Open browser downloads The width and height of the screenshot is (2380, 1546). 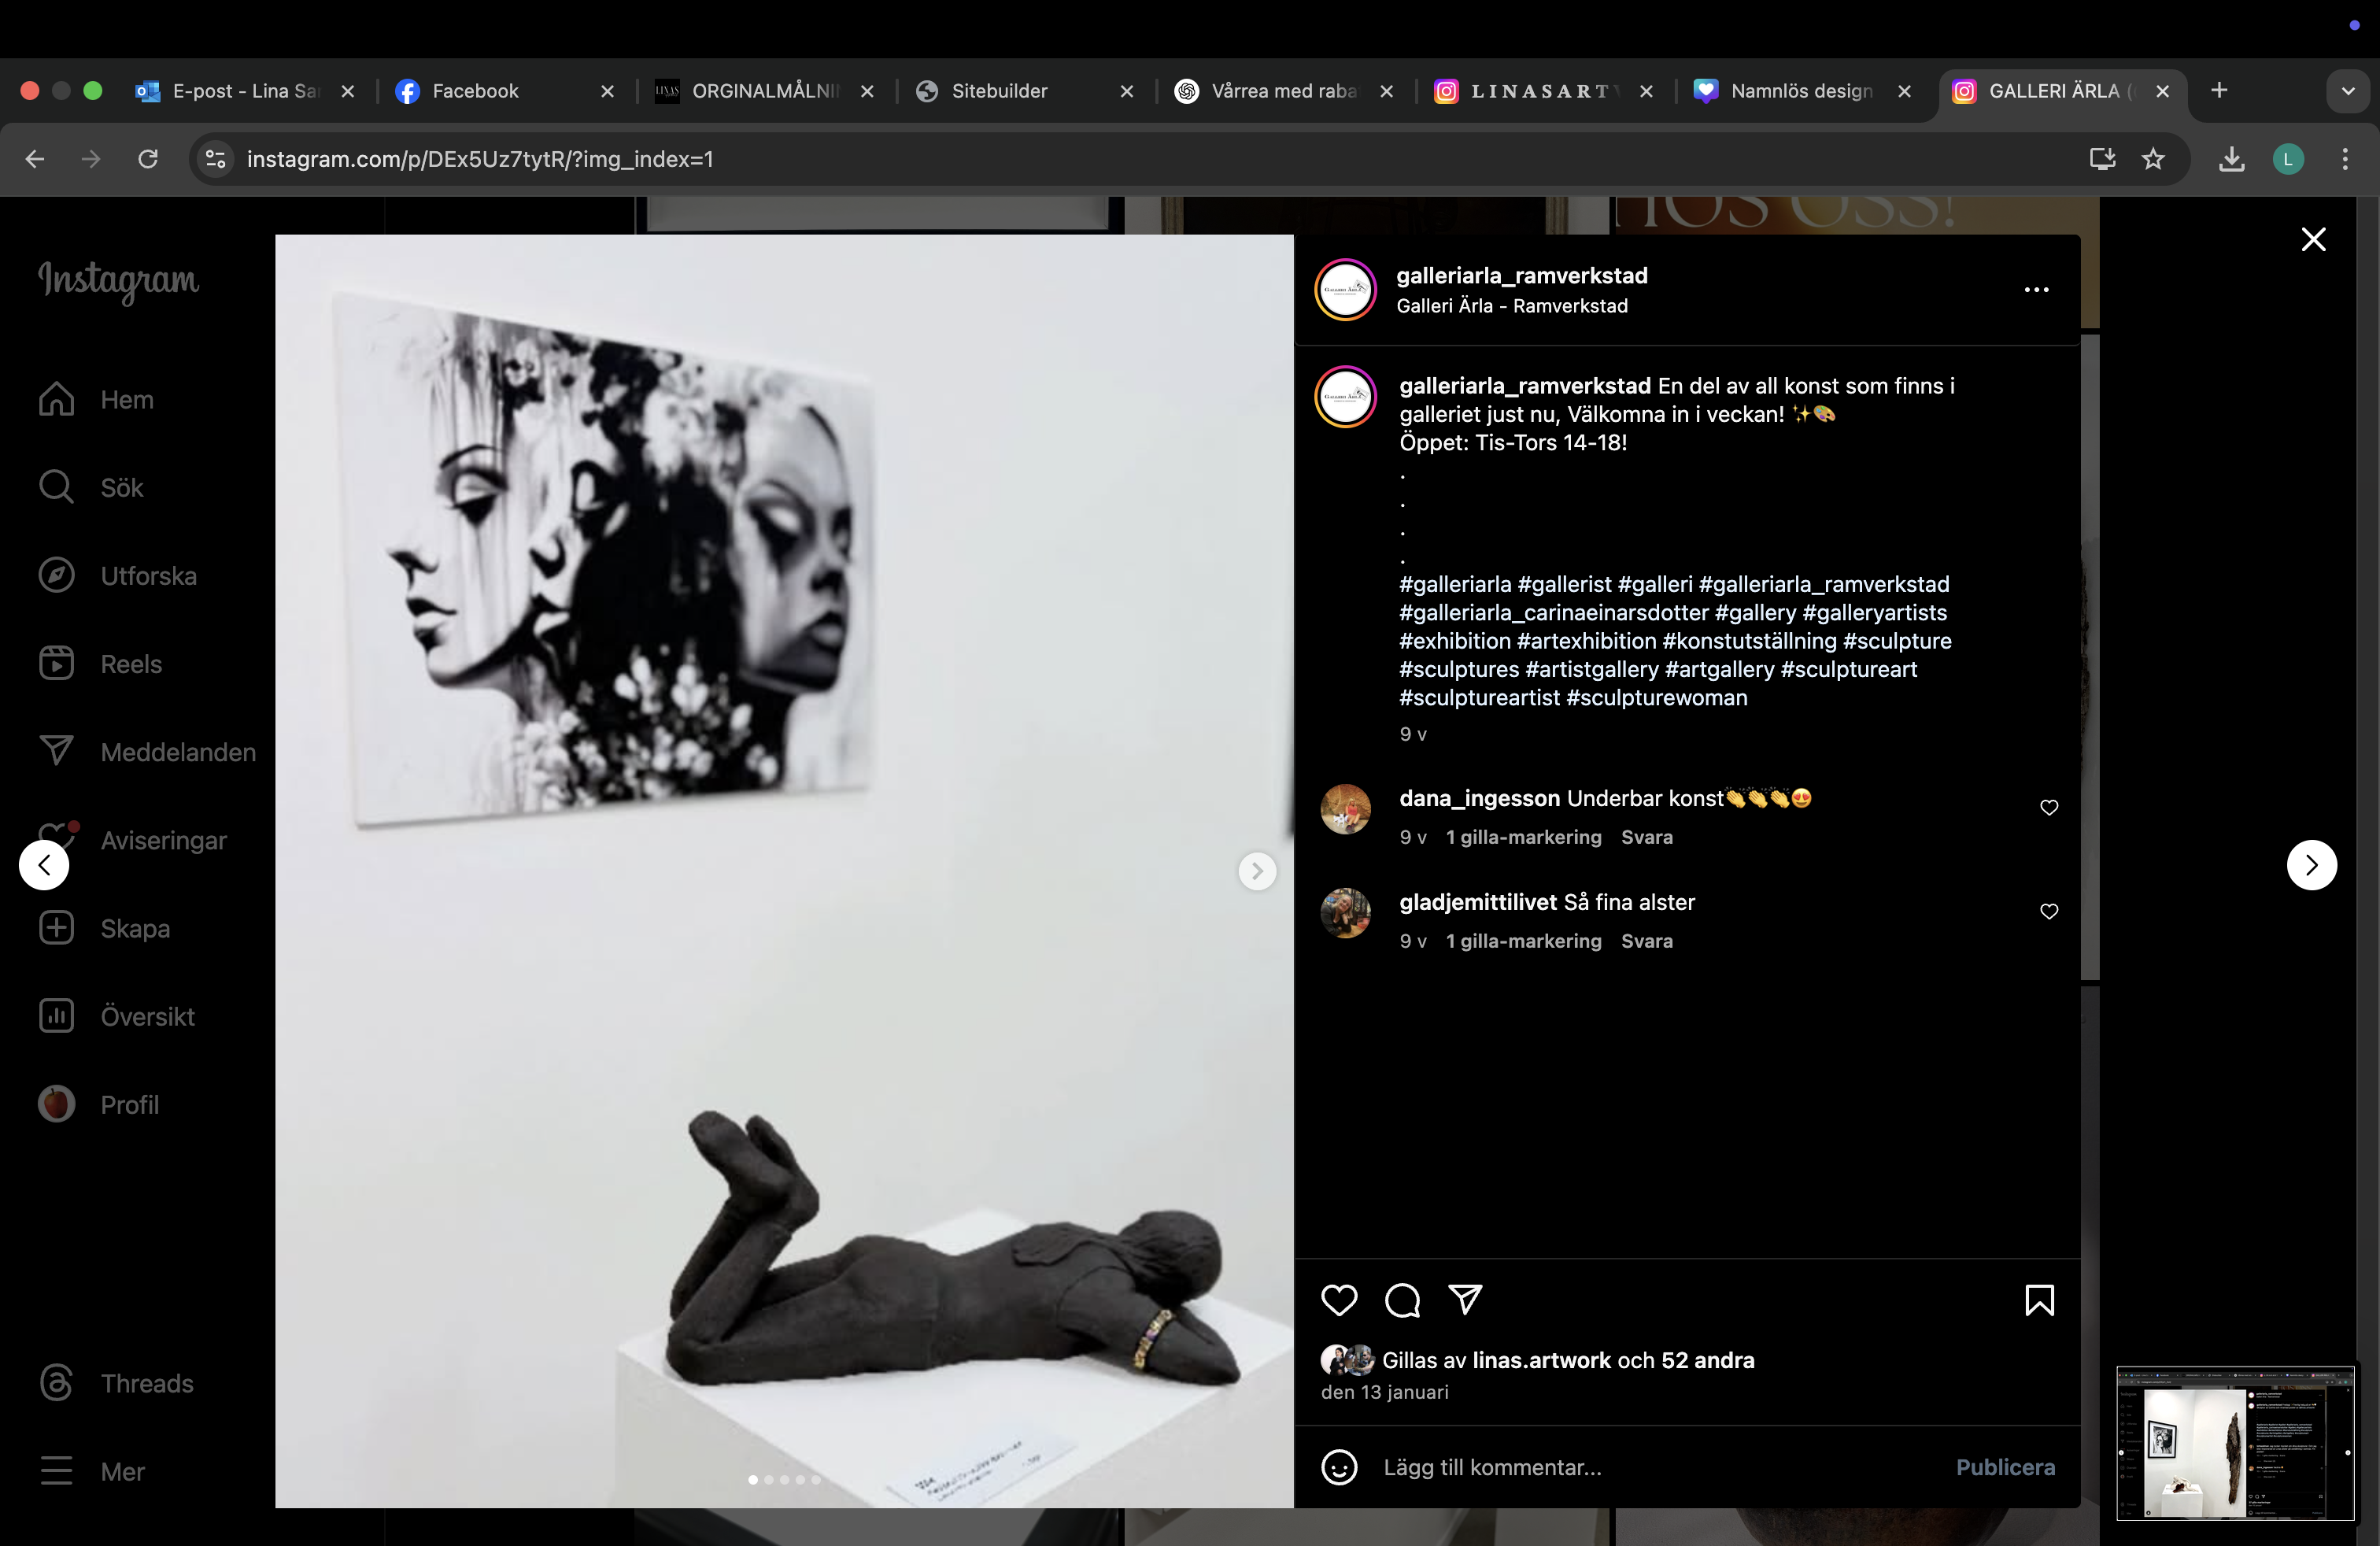2231,159
